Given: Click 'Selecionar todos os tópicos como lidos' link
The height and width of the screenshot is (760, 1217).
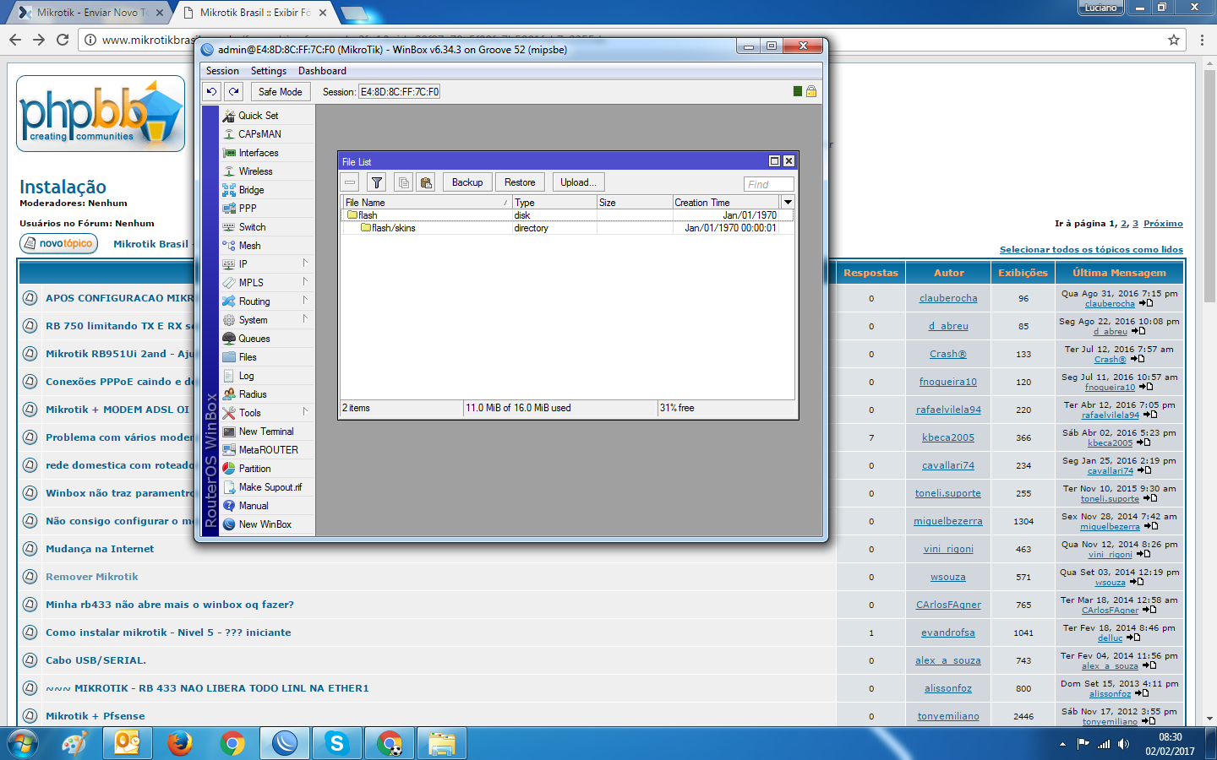Looking at the screenshot, I should click(1091, 249).
